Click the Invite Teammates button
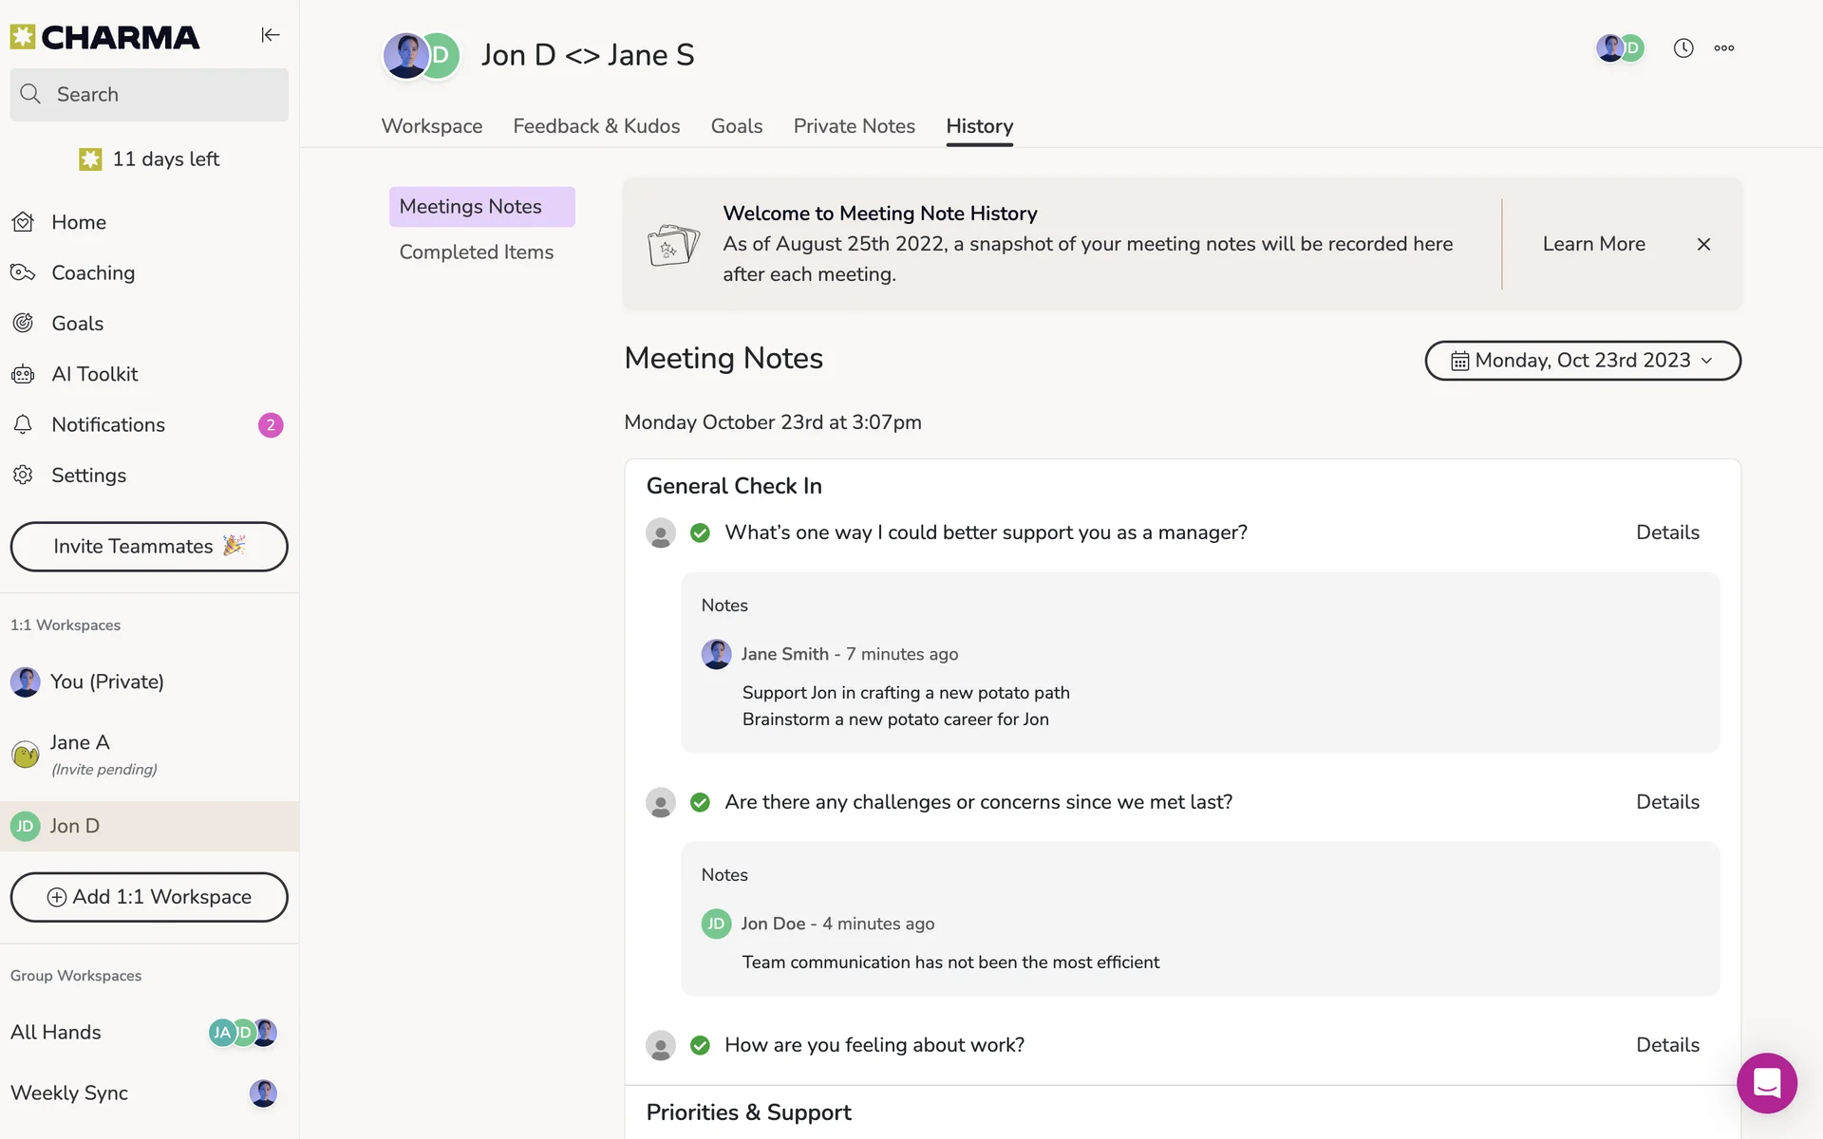The image size is (1823, 1139). [x=149, y=547]
